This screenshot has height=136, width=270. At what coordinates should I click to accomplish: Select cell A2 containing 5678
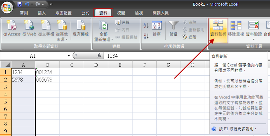point(23,80)
